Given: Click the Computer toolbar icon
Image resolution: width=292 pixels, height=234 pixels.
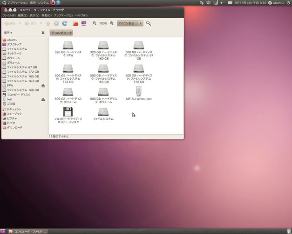Looking at the screenshot, I should coord(84,23).
